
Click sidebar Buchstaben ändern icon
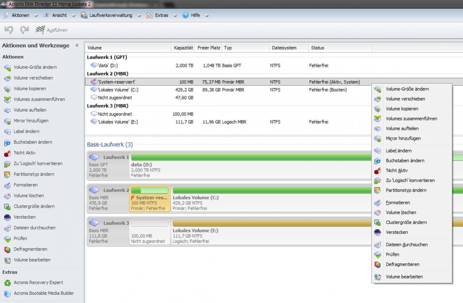click(x=7, y=142)
